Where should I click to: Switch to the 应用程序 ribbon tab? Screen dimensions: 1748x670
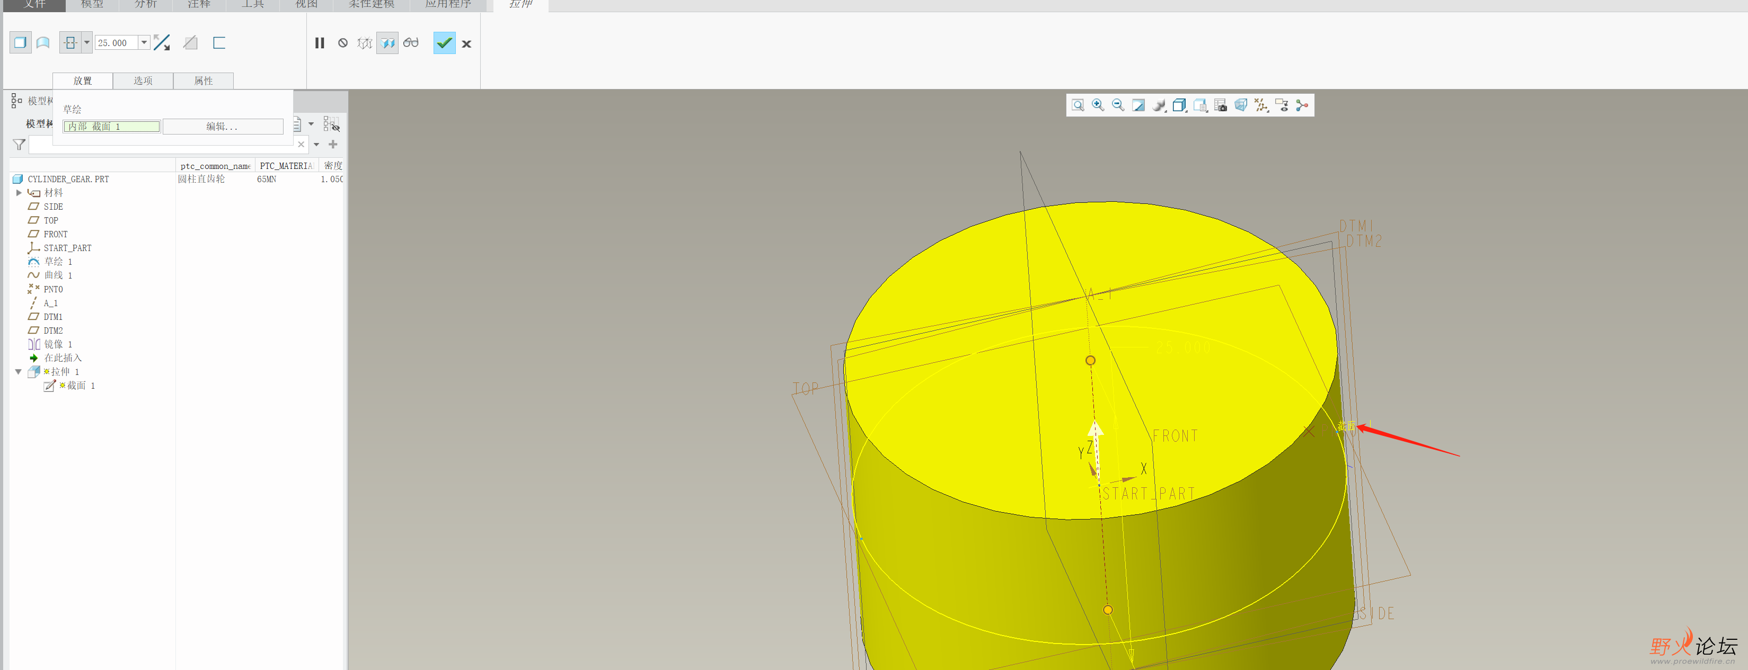coord(448,5)
